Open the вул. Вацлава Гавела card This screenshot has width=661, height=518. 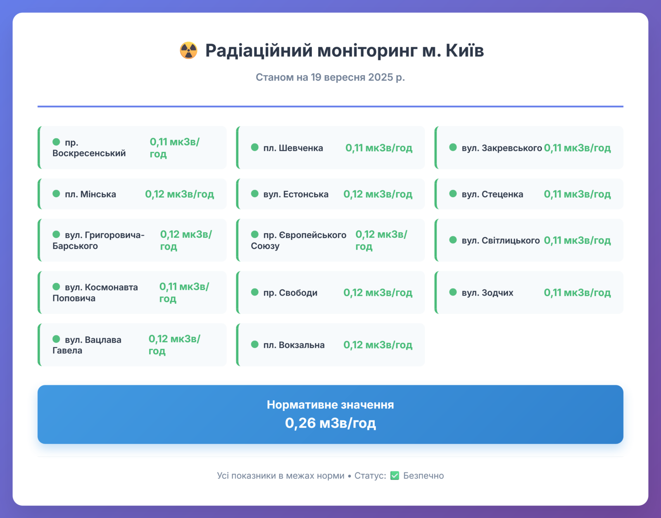pyautogui.click(x=132, y=344)
